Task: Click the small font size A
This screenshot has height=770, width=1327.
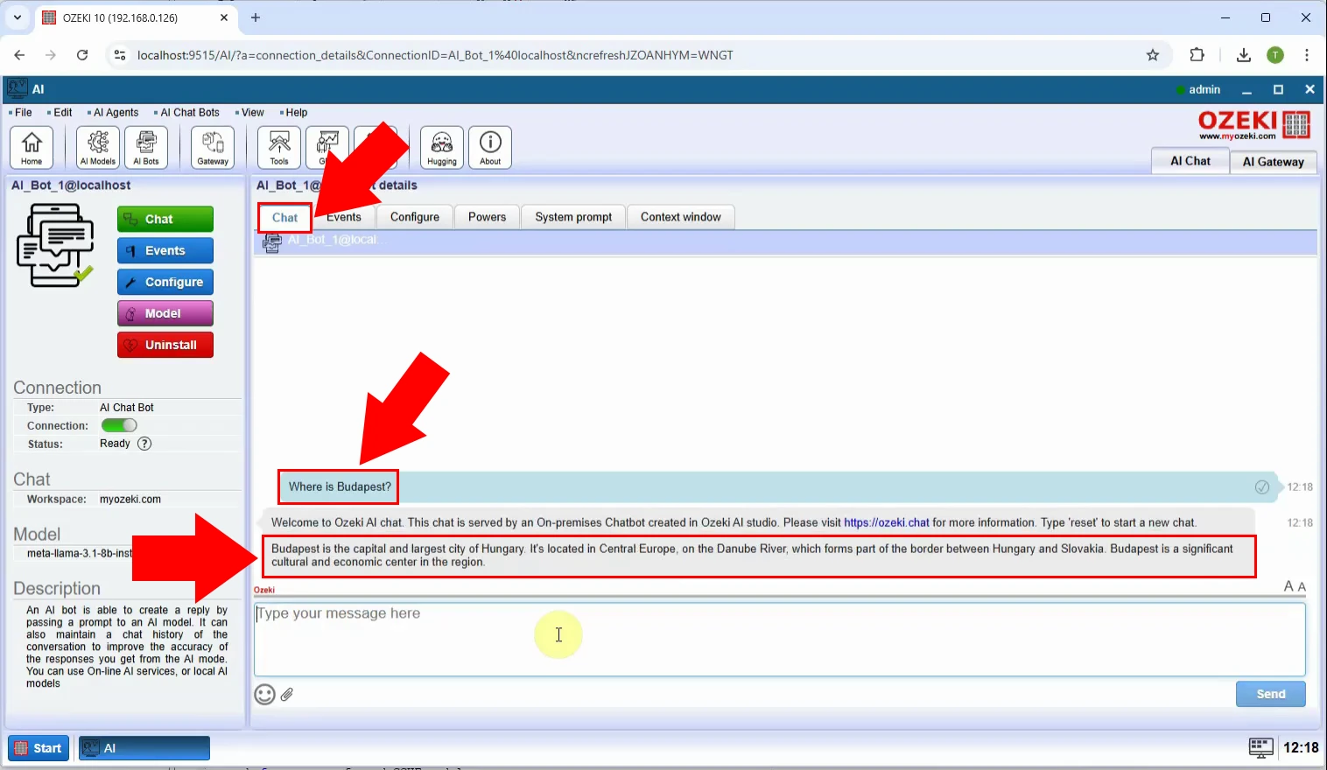Action: pos(1302,587)
